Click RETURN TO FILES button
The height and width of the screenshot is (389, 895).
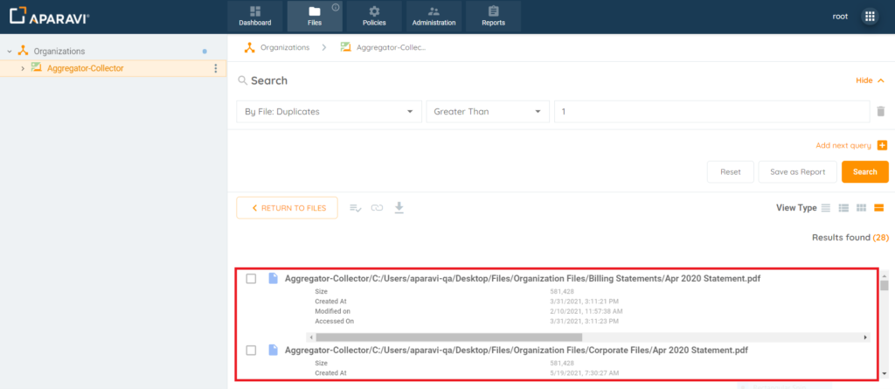point(287,208)
